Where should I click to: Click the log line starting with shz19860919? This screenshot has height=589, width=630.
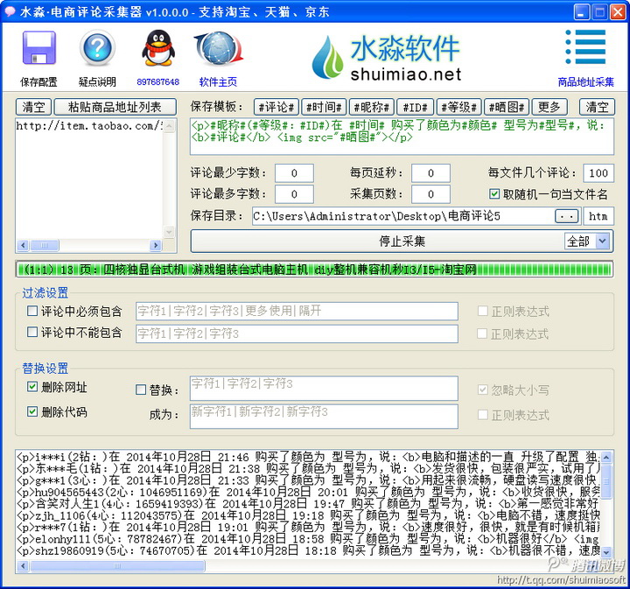(308, 550)
